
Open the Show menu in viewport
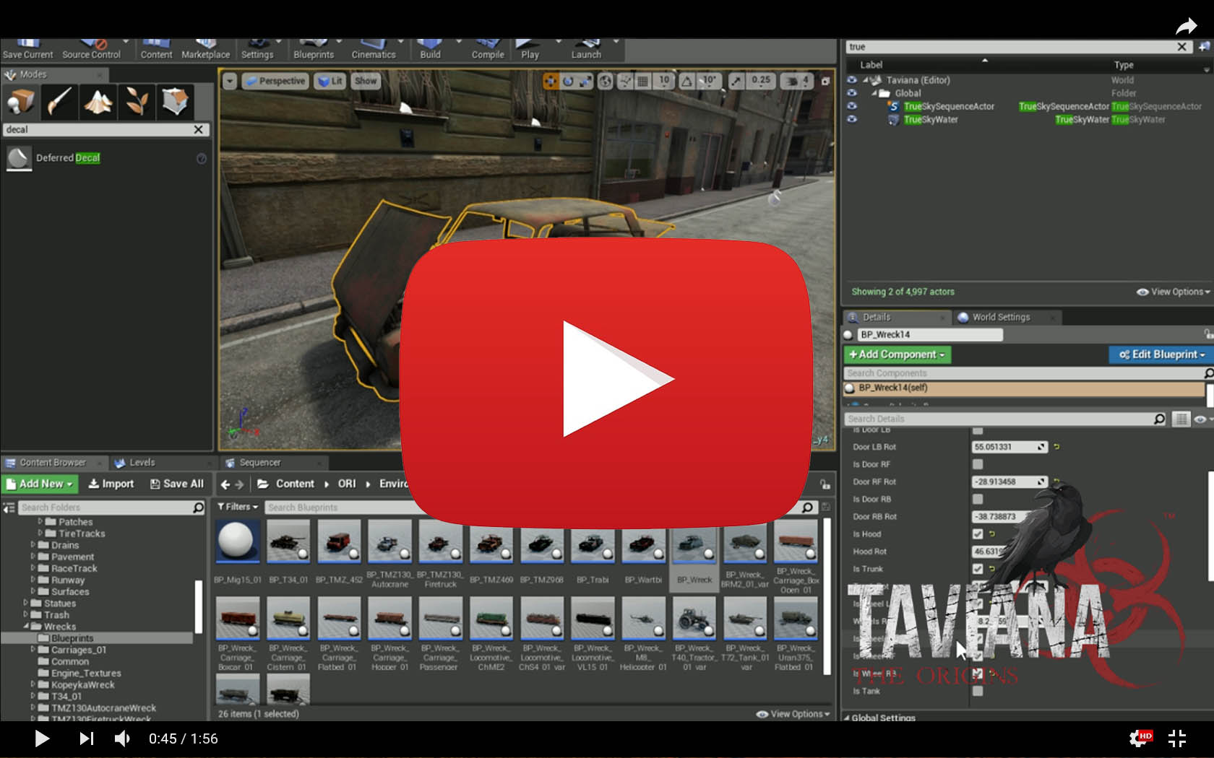[x=366, y=81]
